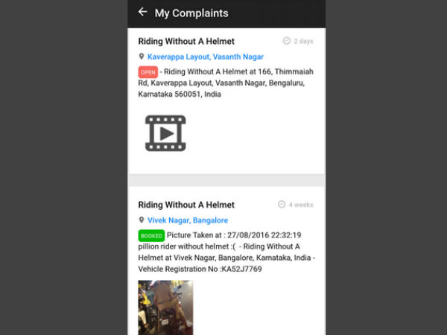Click the clock icon next to 4 weeks
Viewport: 447px width, 335px height.
[282, 204]
